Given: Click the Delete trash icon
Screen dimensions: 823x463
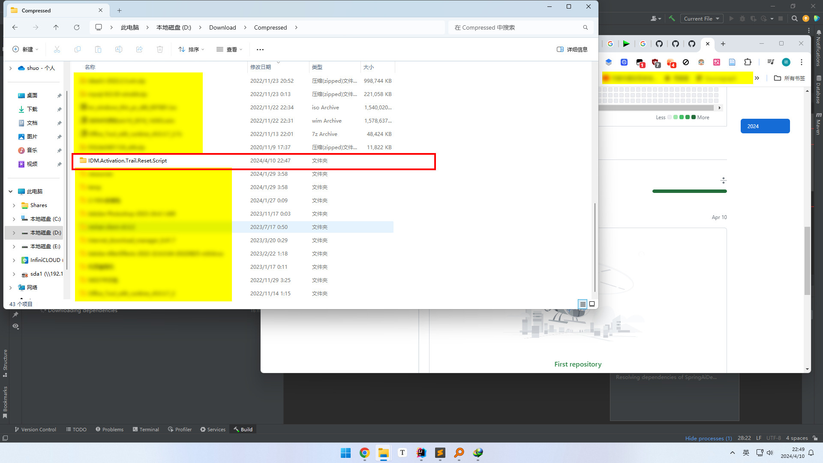Looking at the screenshot, I should point(160,49).
